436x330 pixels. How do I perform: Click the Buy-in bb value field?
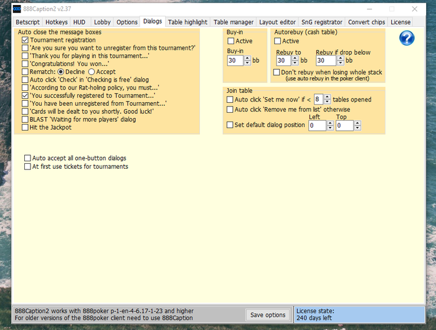pos(235,60)
